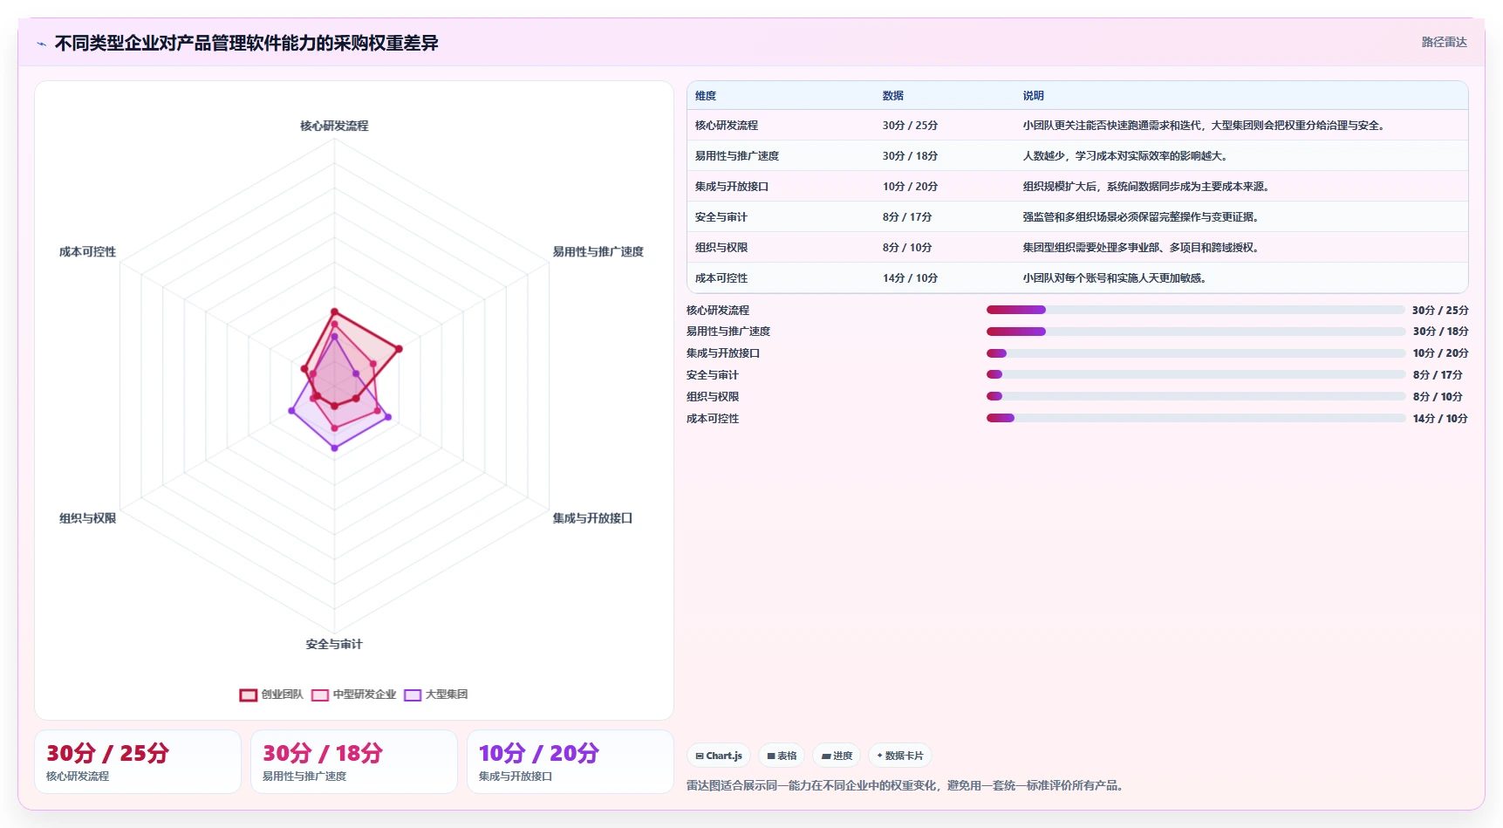Click the 8分 / 10分 progress row value

tap(1438, 396)
